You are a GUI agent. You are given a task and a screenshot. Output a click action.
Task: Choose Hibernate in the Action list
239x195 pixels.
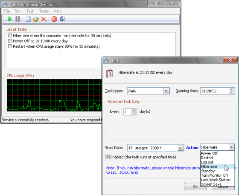(x=217, y=166)
